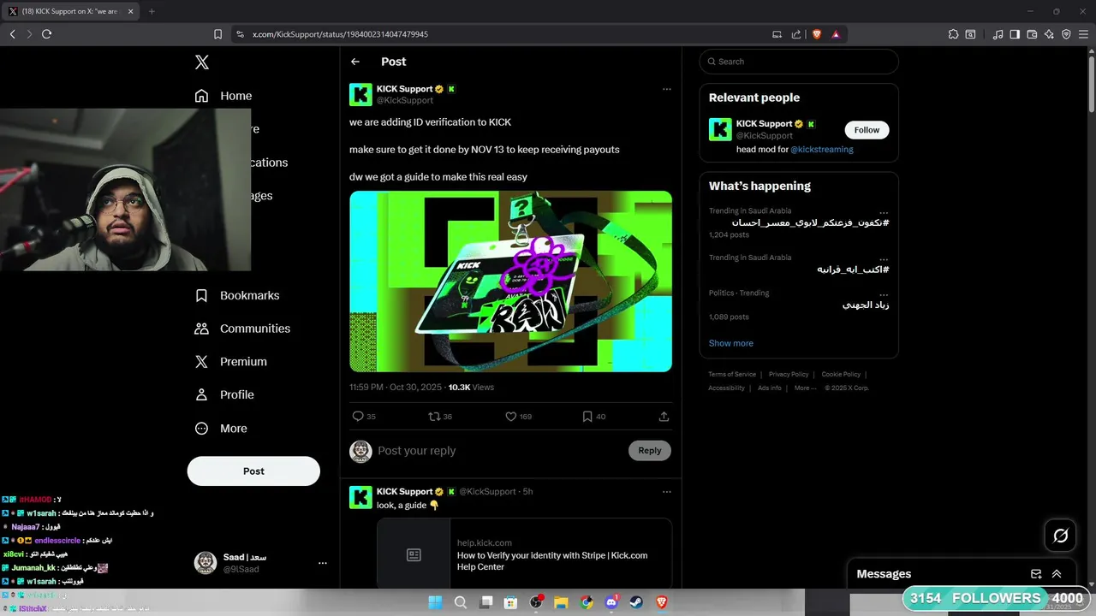Open the Stripe identity guide link card
1096x616 pixels.
pyautogui.click(x=524, y=554)
